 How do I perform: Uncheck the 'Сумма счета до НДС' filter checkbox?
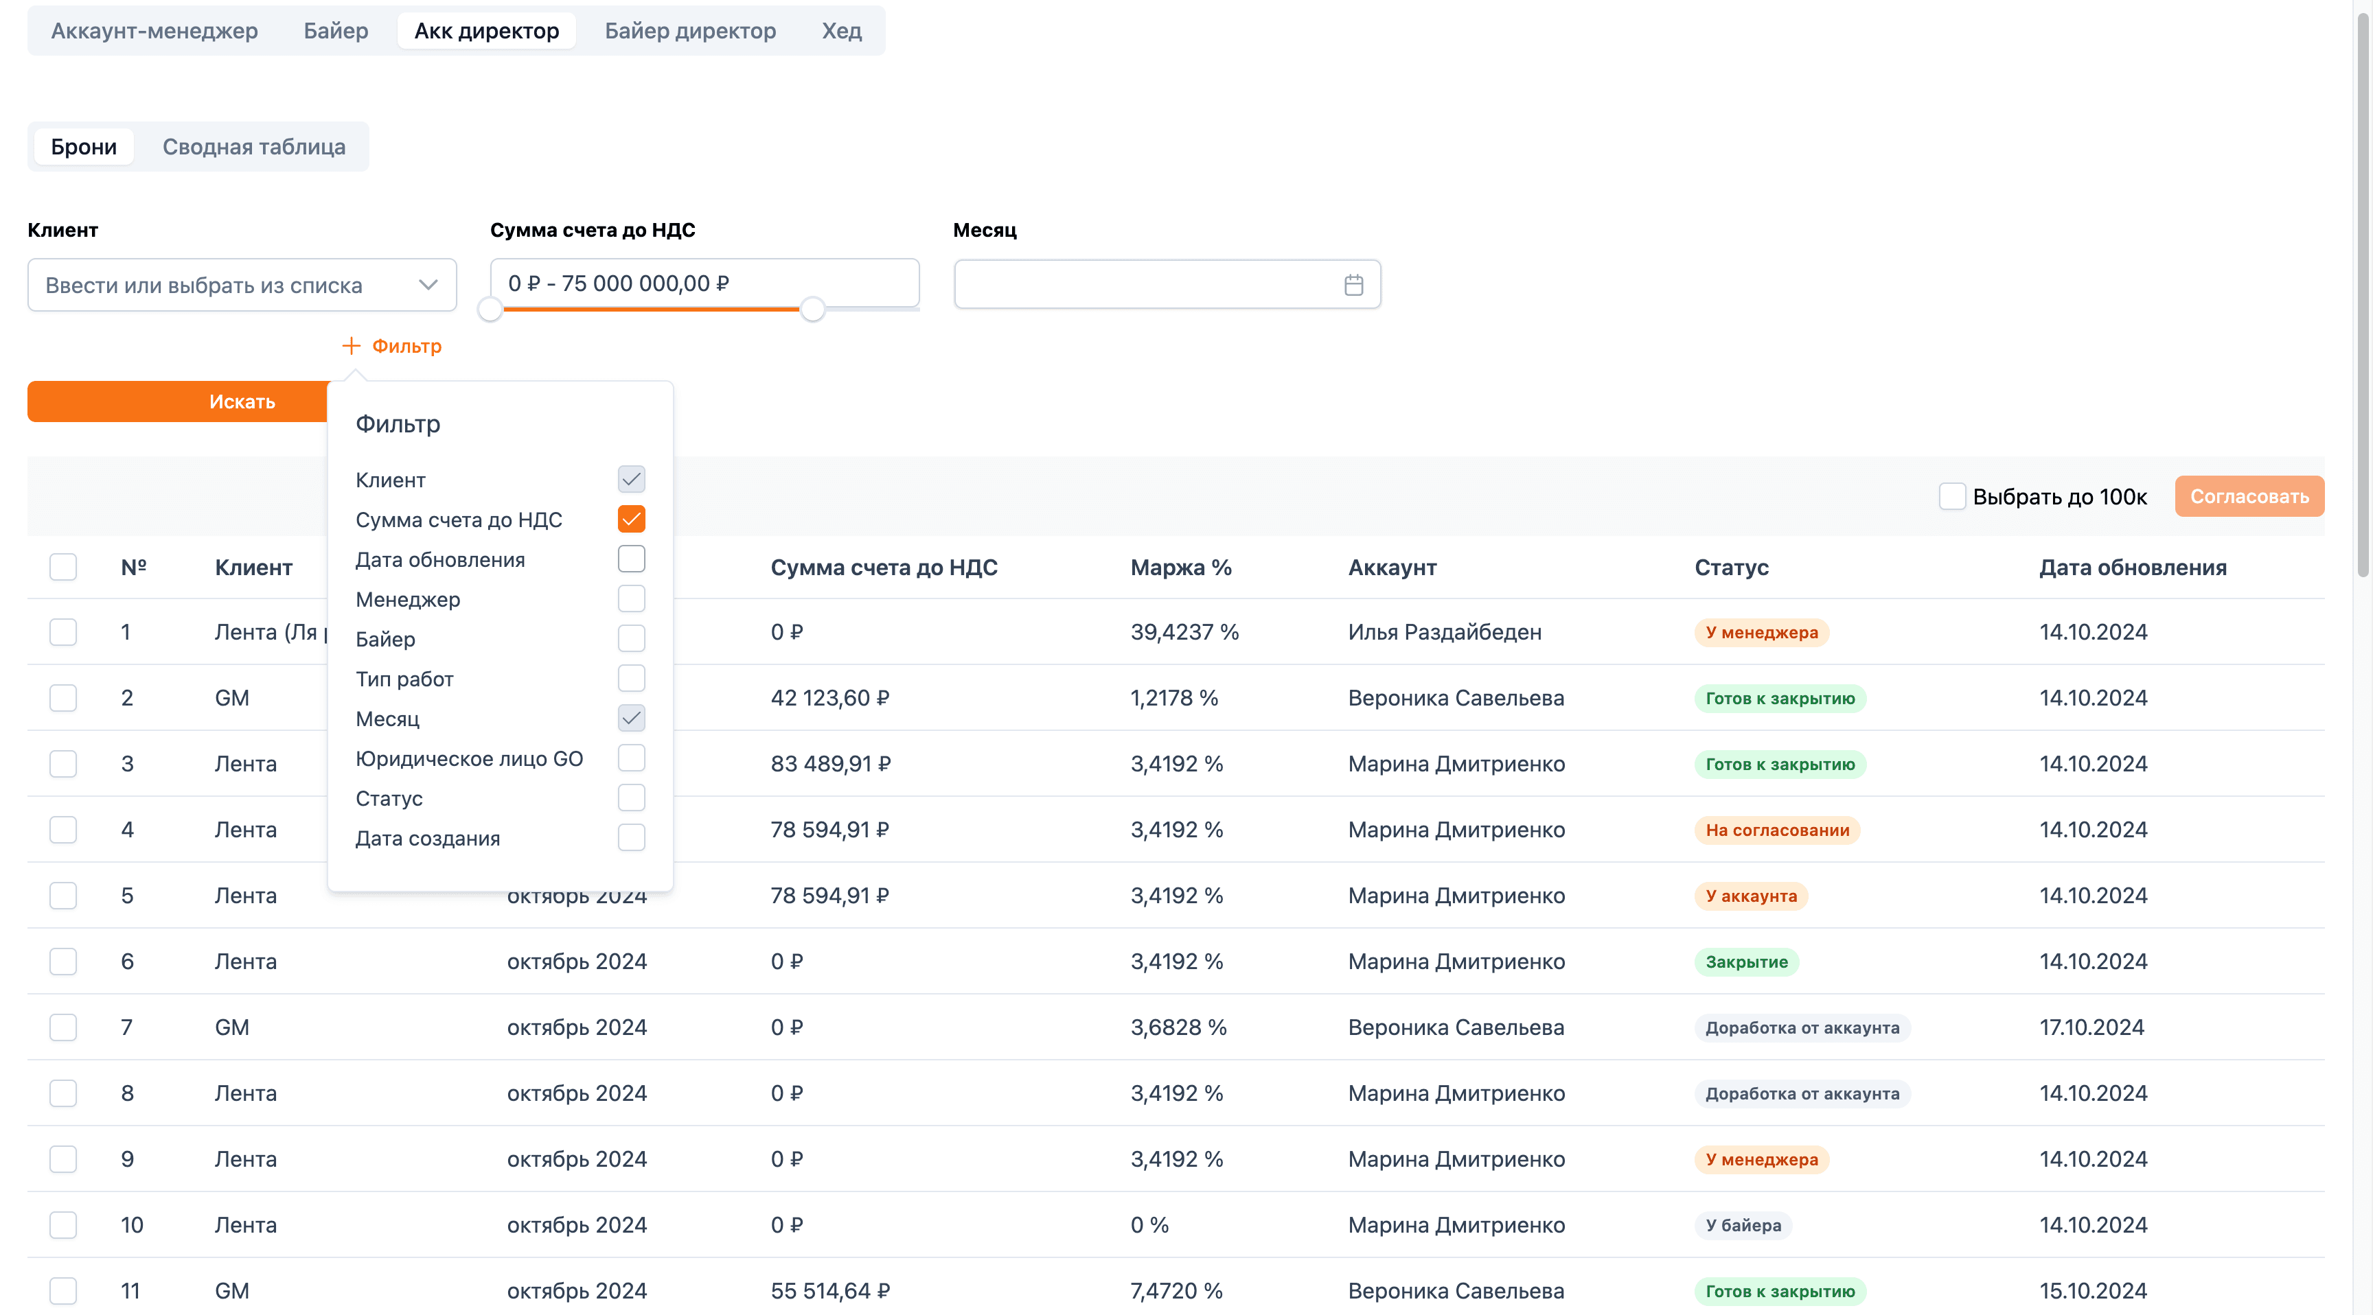click(631, 520)
